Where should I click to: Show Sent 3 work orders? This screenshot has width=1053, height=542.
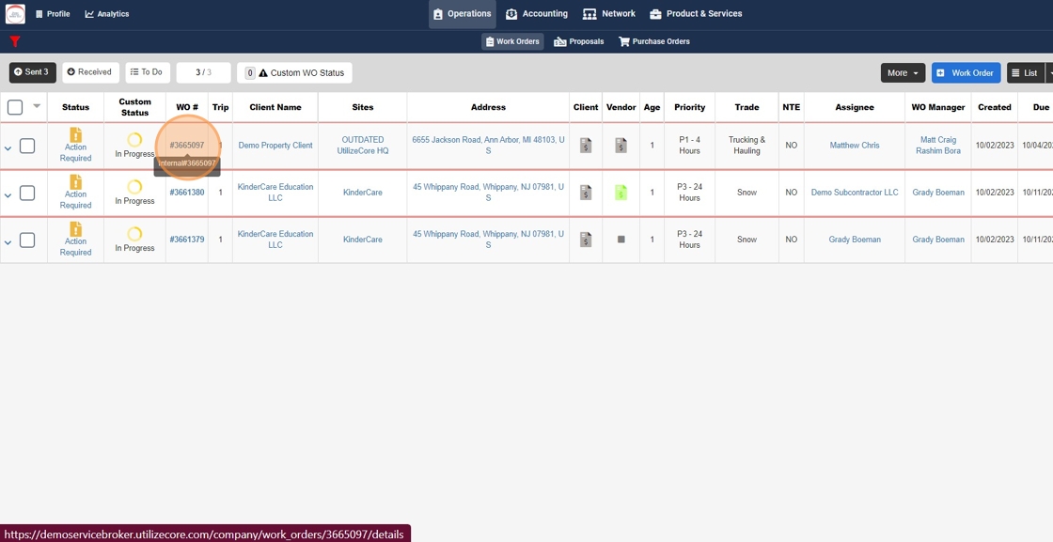coord(32,72)
